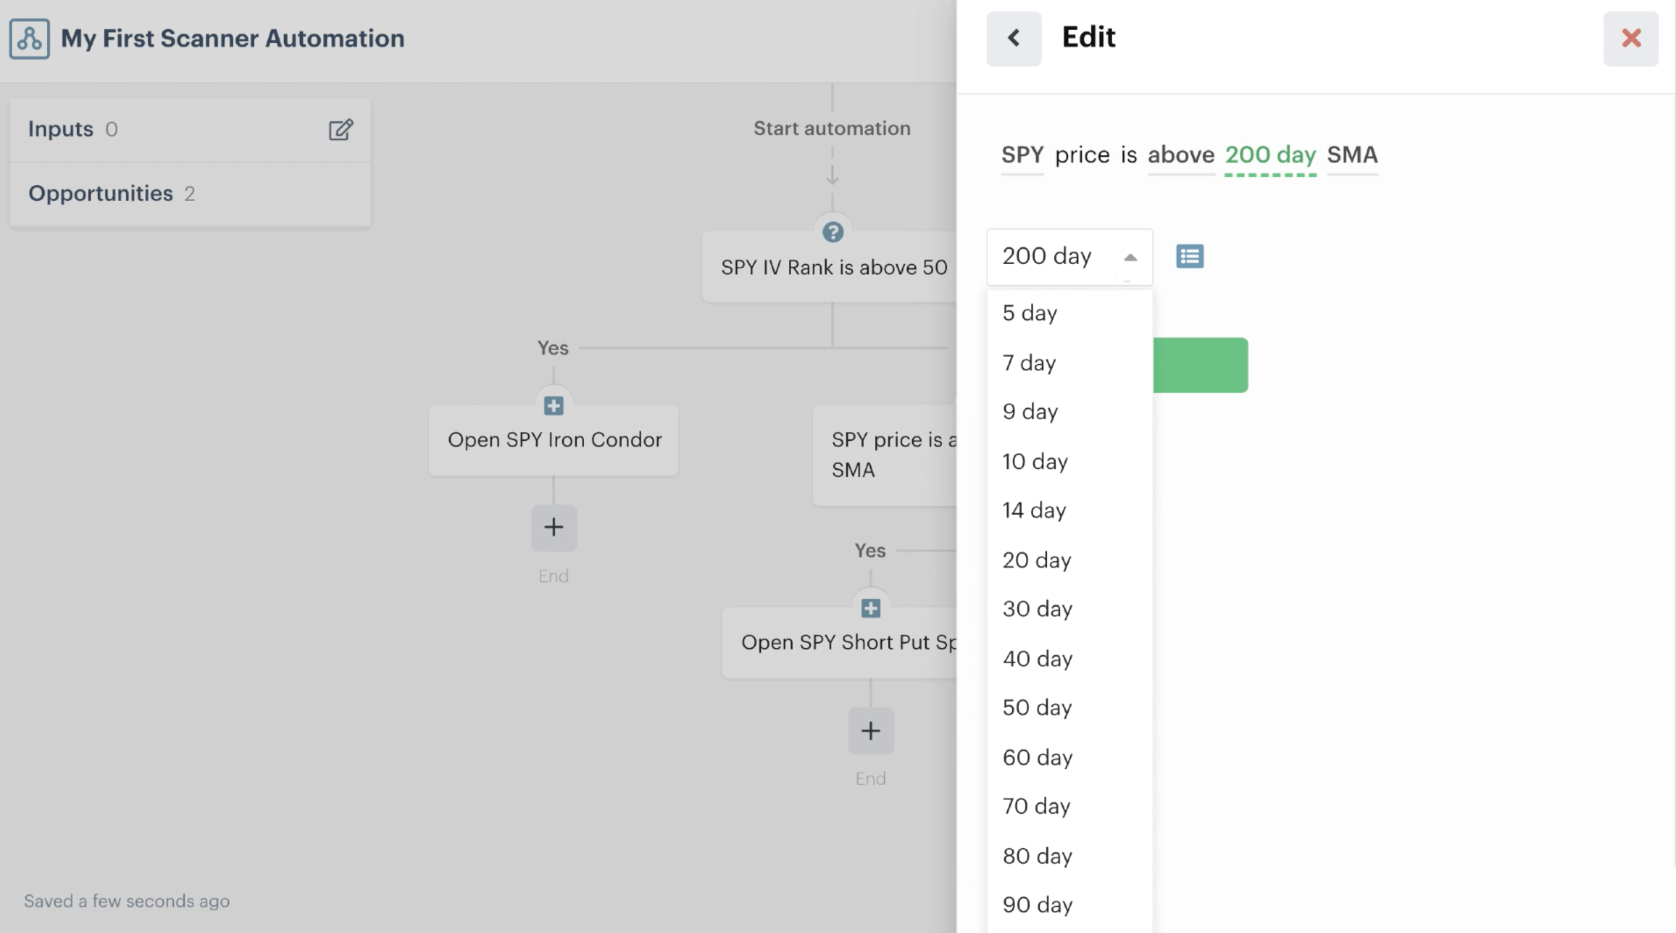
Task: Pick the 50 day period
Action: 1070,708
